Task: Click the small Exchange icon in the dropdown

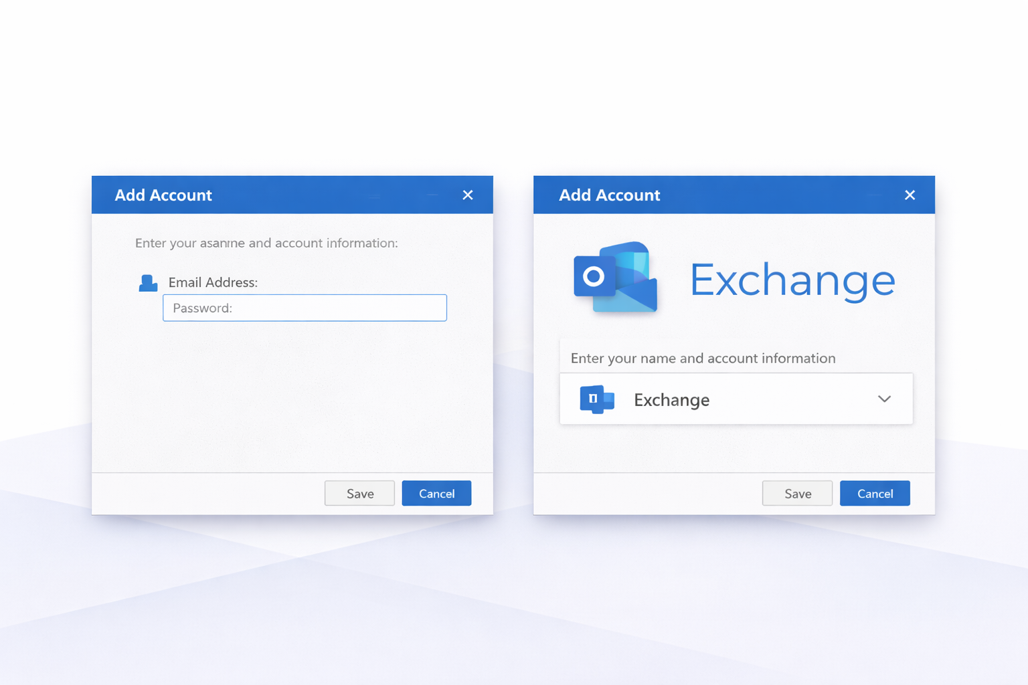Action: [596, 399]
